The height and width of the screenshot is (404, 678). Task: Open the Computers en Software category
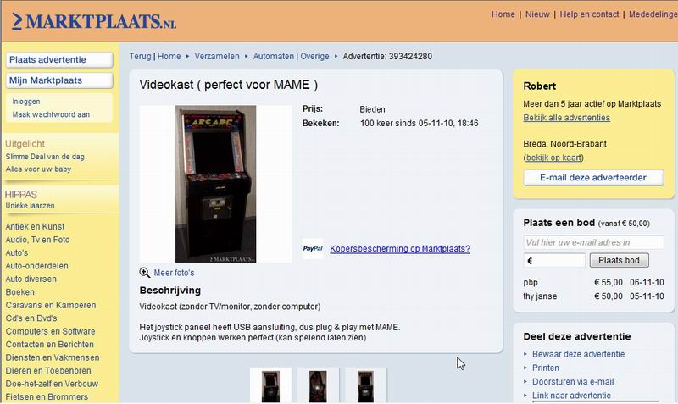pos(50,331)
